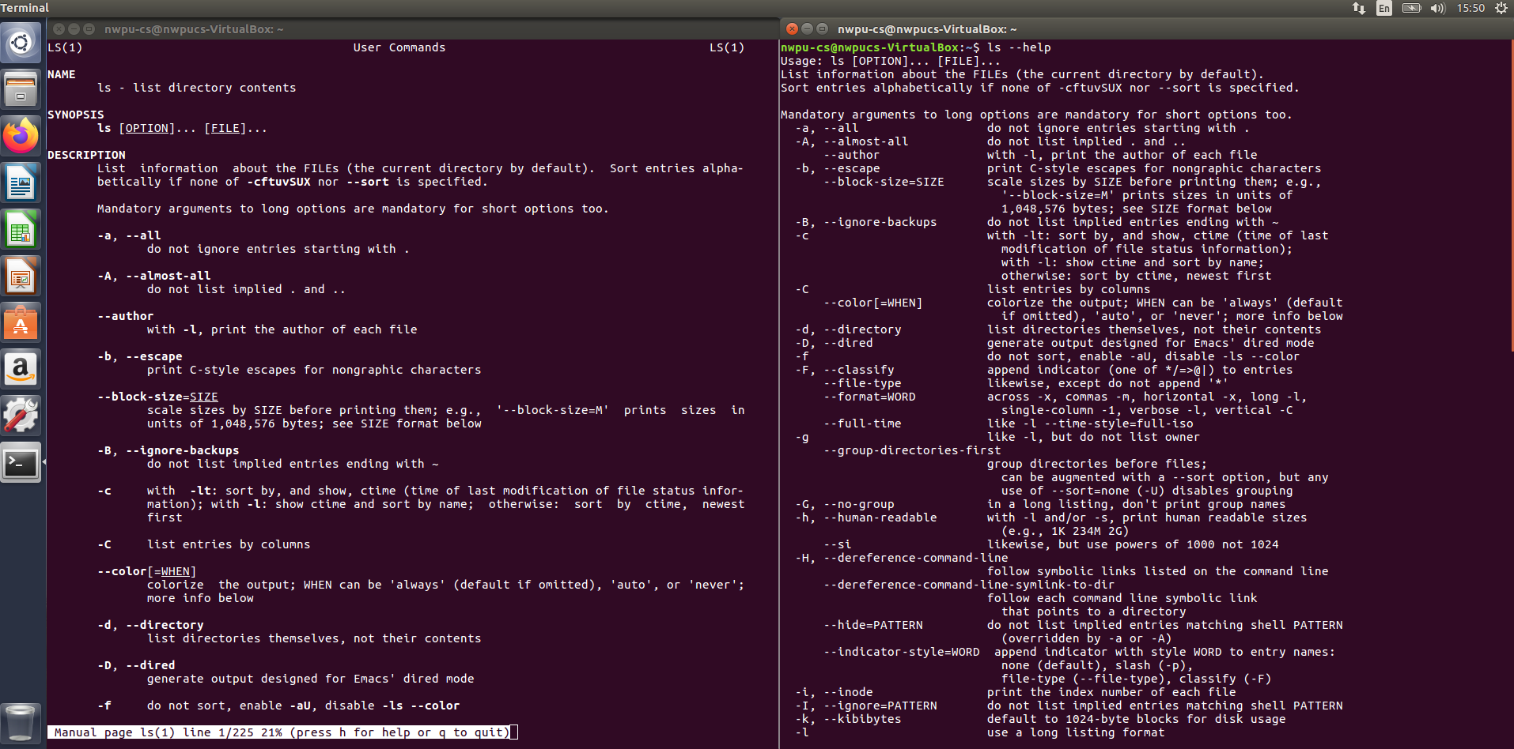Viewport: 1514px width, 749px height.
Task: Open LibreOffice Impress from dock
Action: 21,276
